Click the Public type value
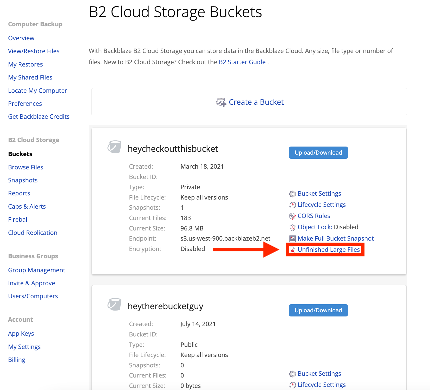Image resolution: width=430 pixels, height=390 pixels. pyautogui.click(x=189, y=345)
